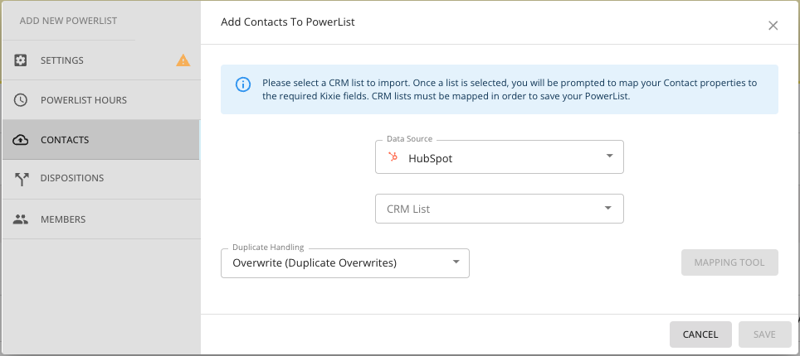Screen dimensions: 800x356
Task: Click the Settings gear icon
Action: tap(20, 60)
